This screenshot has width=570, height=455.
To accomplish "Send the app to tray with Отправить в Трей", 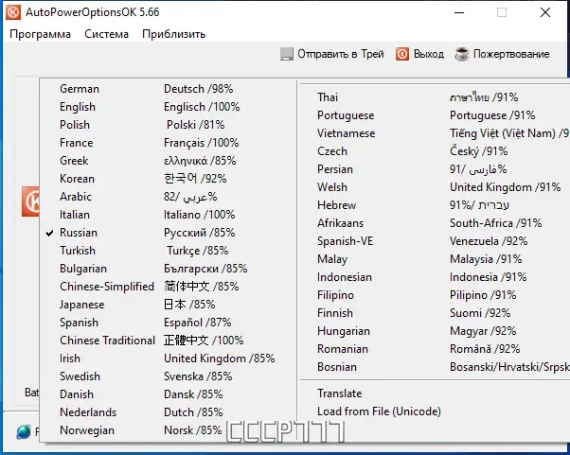I will click(332, 54).
